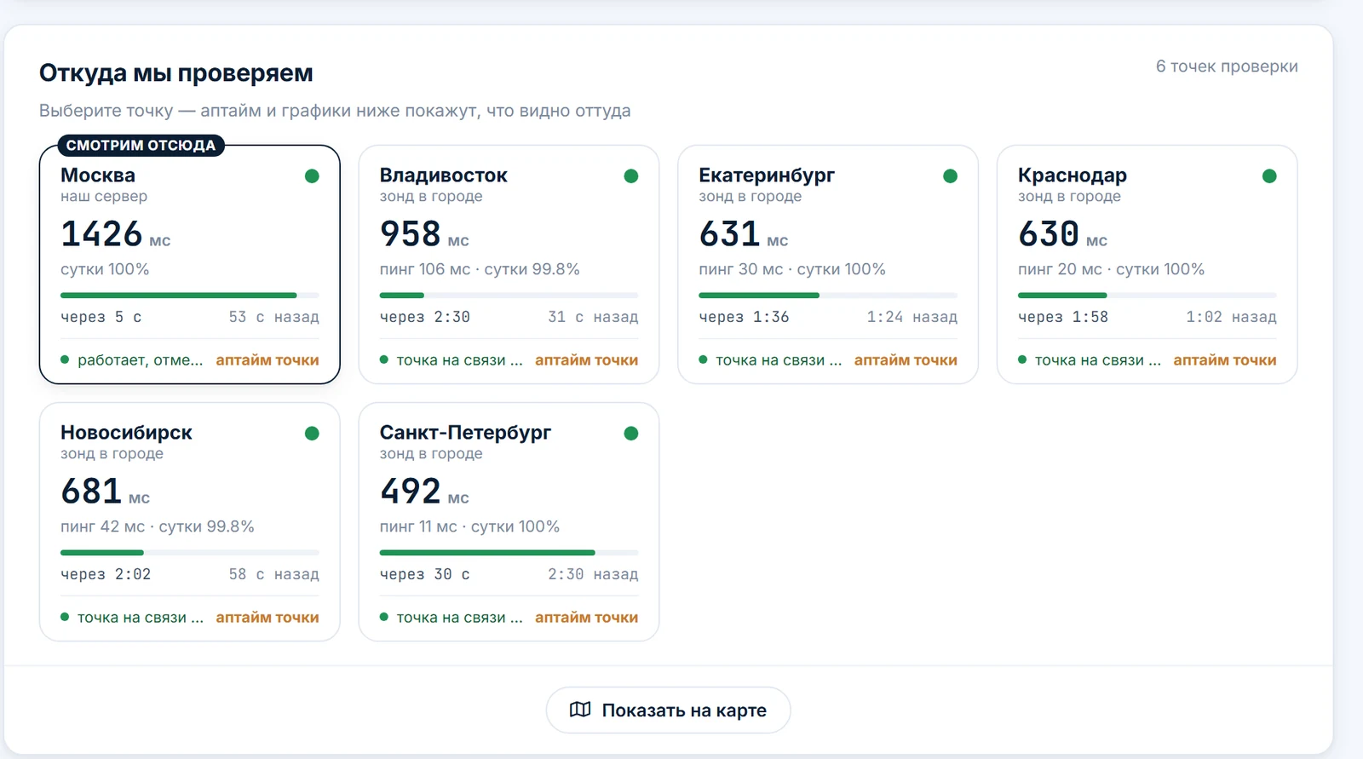Click the Показать на карте button
Image resolution: width=1363 pixels, height=759 pixels.
point(669,710)
